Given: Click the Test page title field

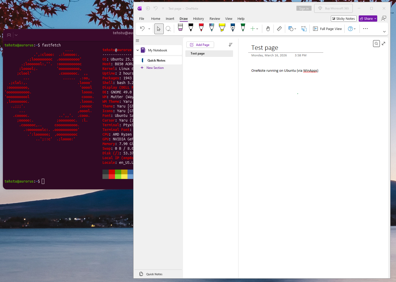Looking at the screenshot, I should [x=265, y=48].
